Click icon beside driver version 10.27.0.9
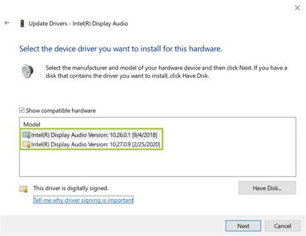Viewport: 306px width, 236px height. coord(26,144)
